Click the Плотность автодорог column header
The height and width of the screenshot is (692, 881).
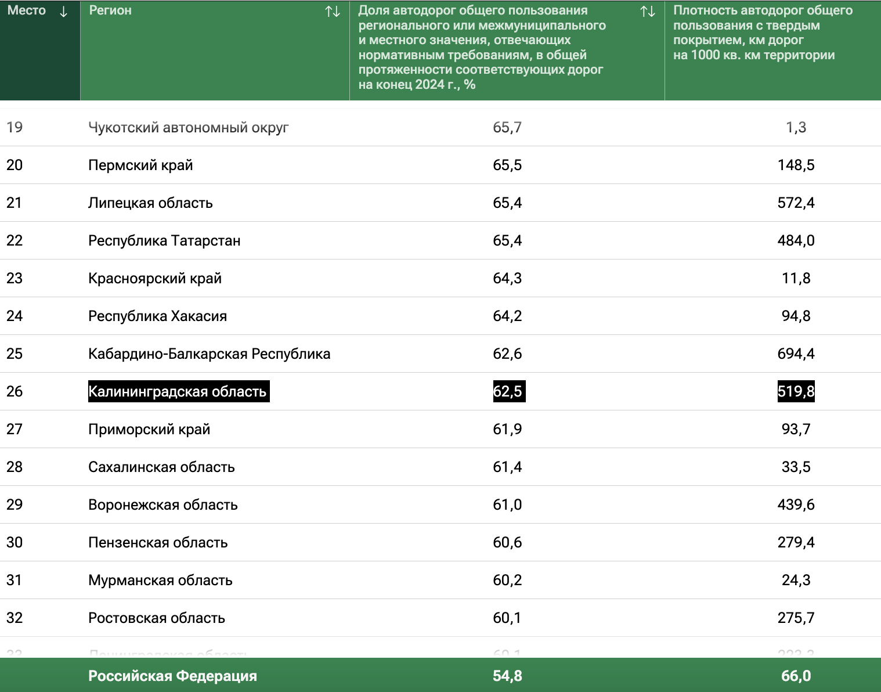point(773,51)
